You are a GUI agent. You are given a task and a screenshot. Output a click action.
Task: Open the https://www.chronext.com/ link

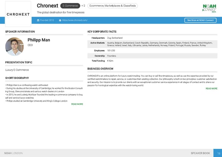pos(75,20)
